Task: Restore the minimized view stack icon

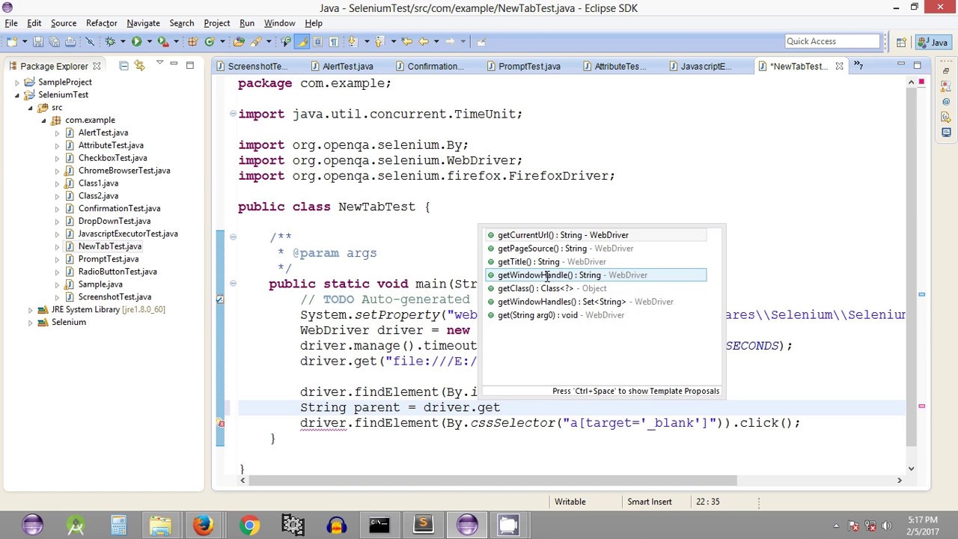Action: click(x=946, y=70)
